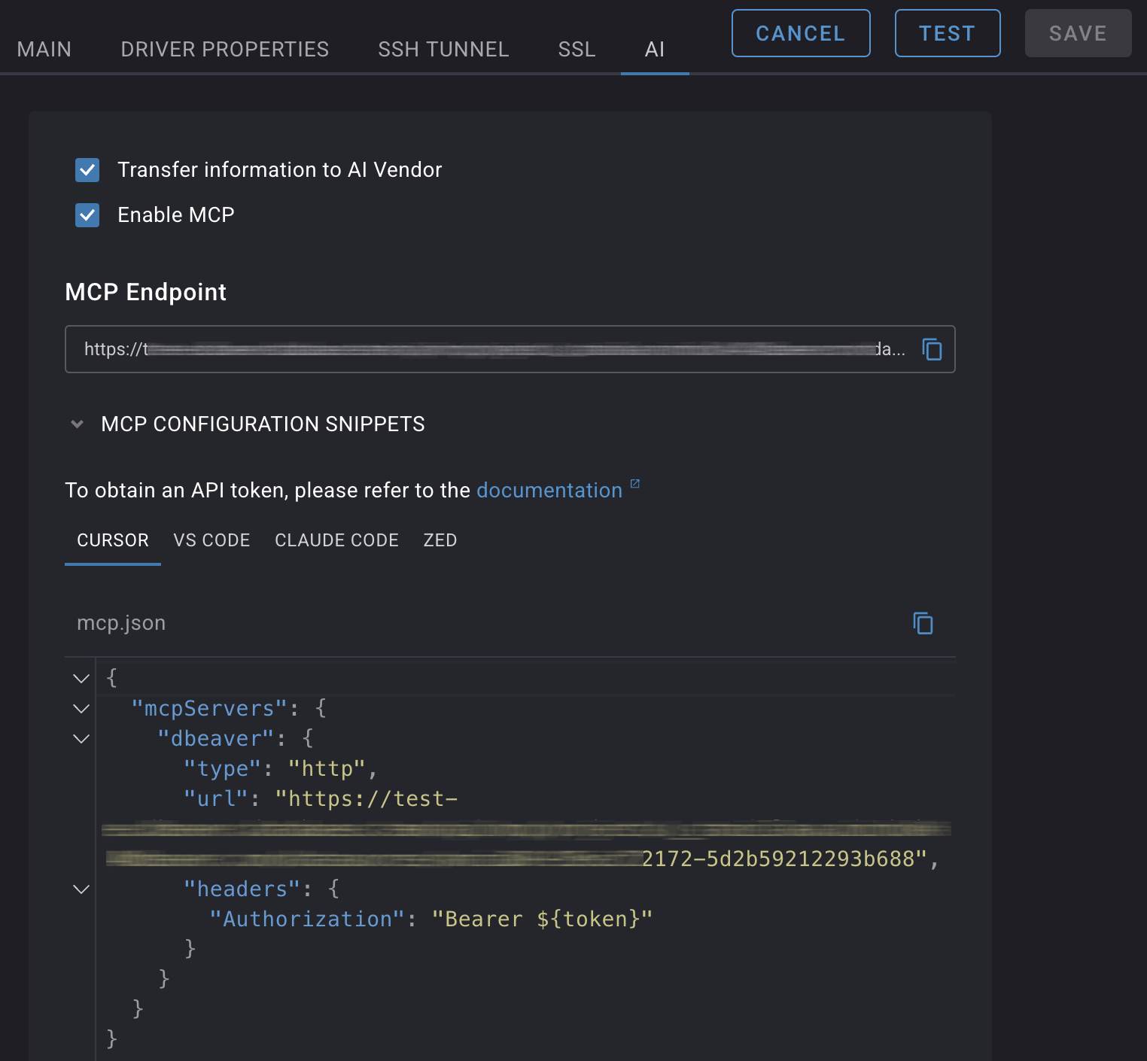1147x1061 pixels.
Task: Copy the mcp.json snippet
Action: coord(923,623)
